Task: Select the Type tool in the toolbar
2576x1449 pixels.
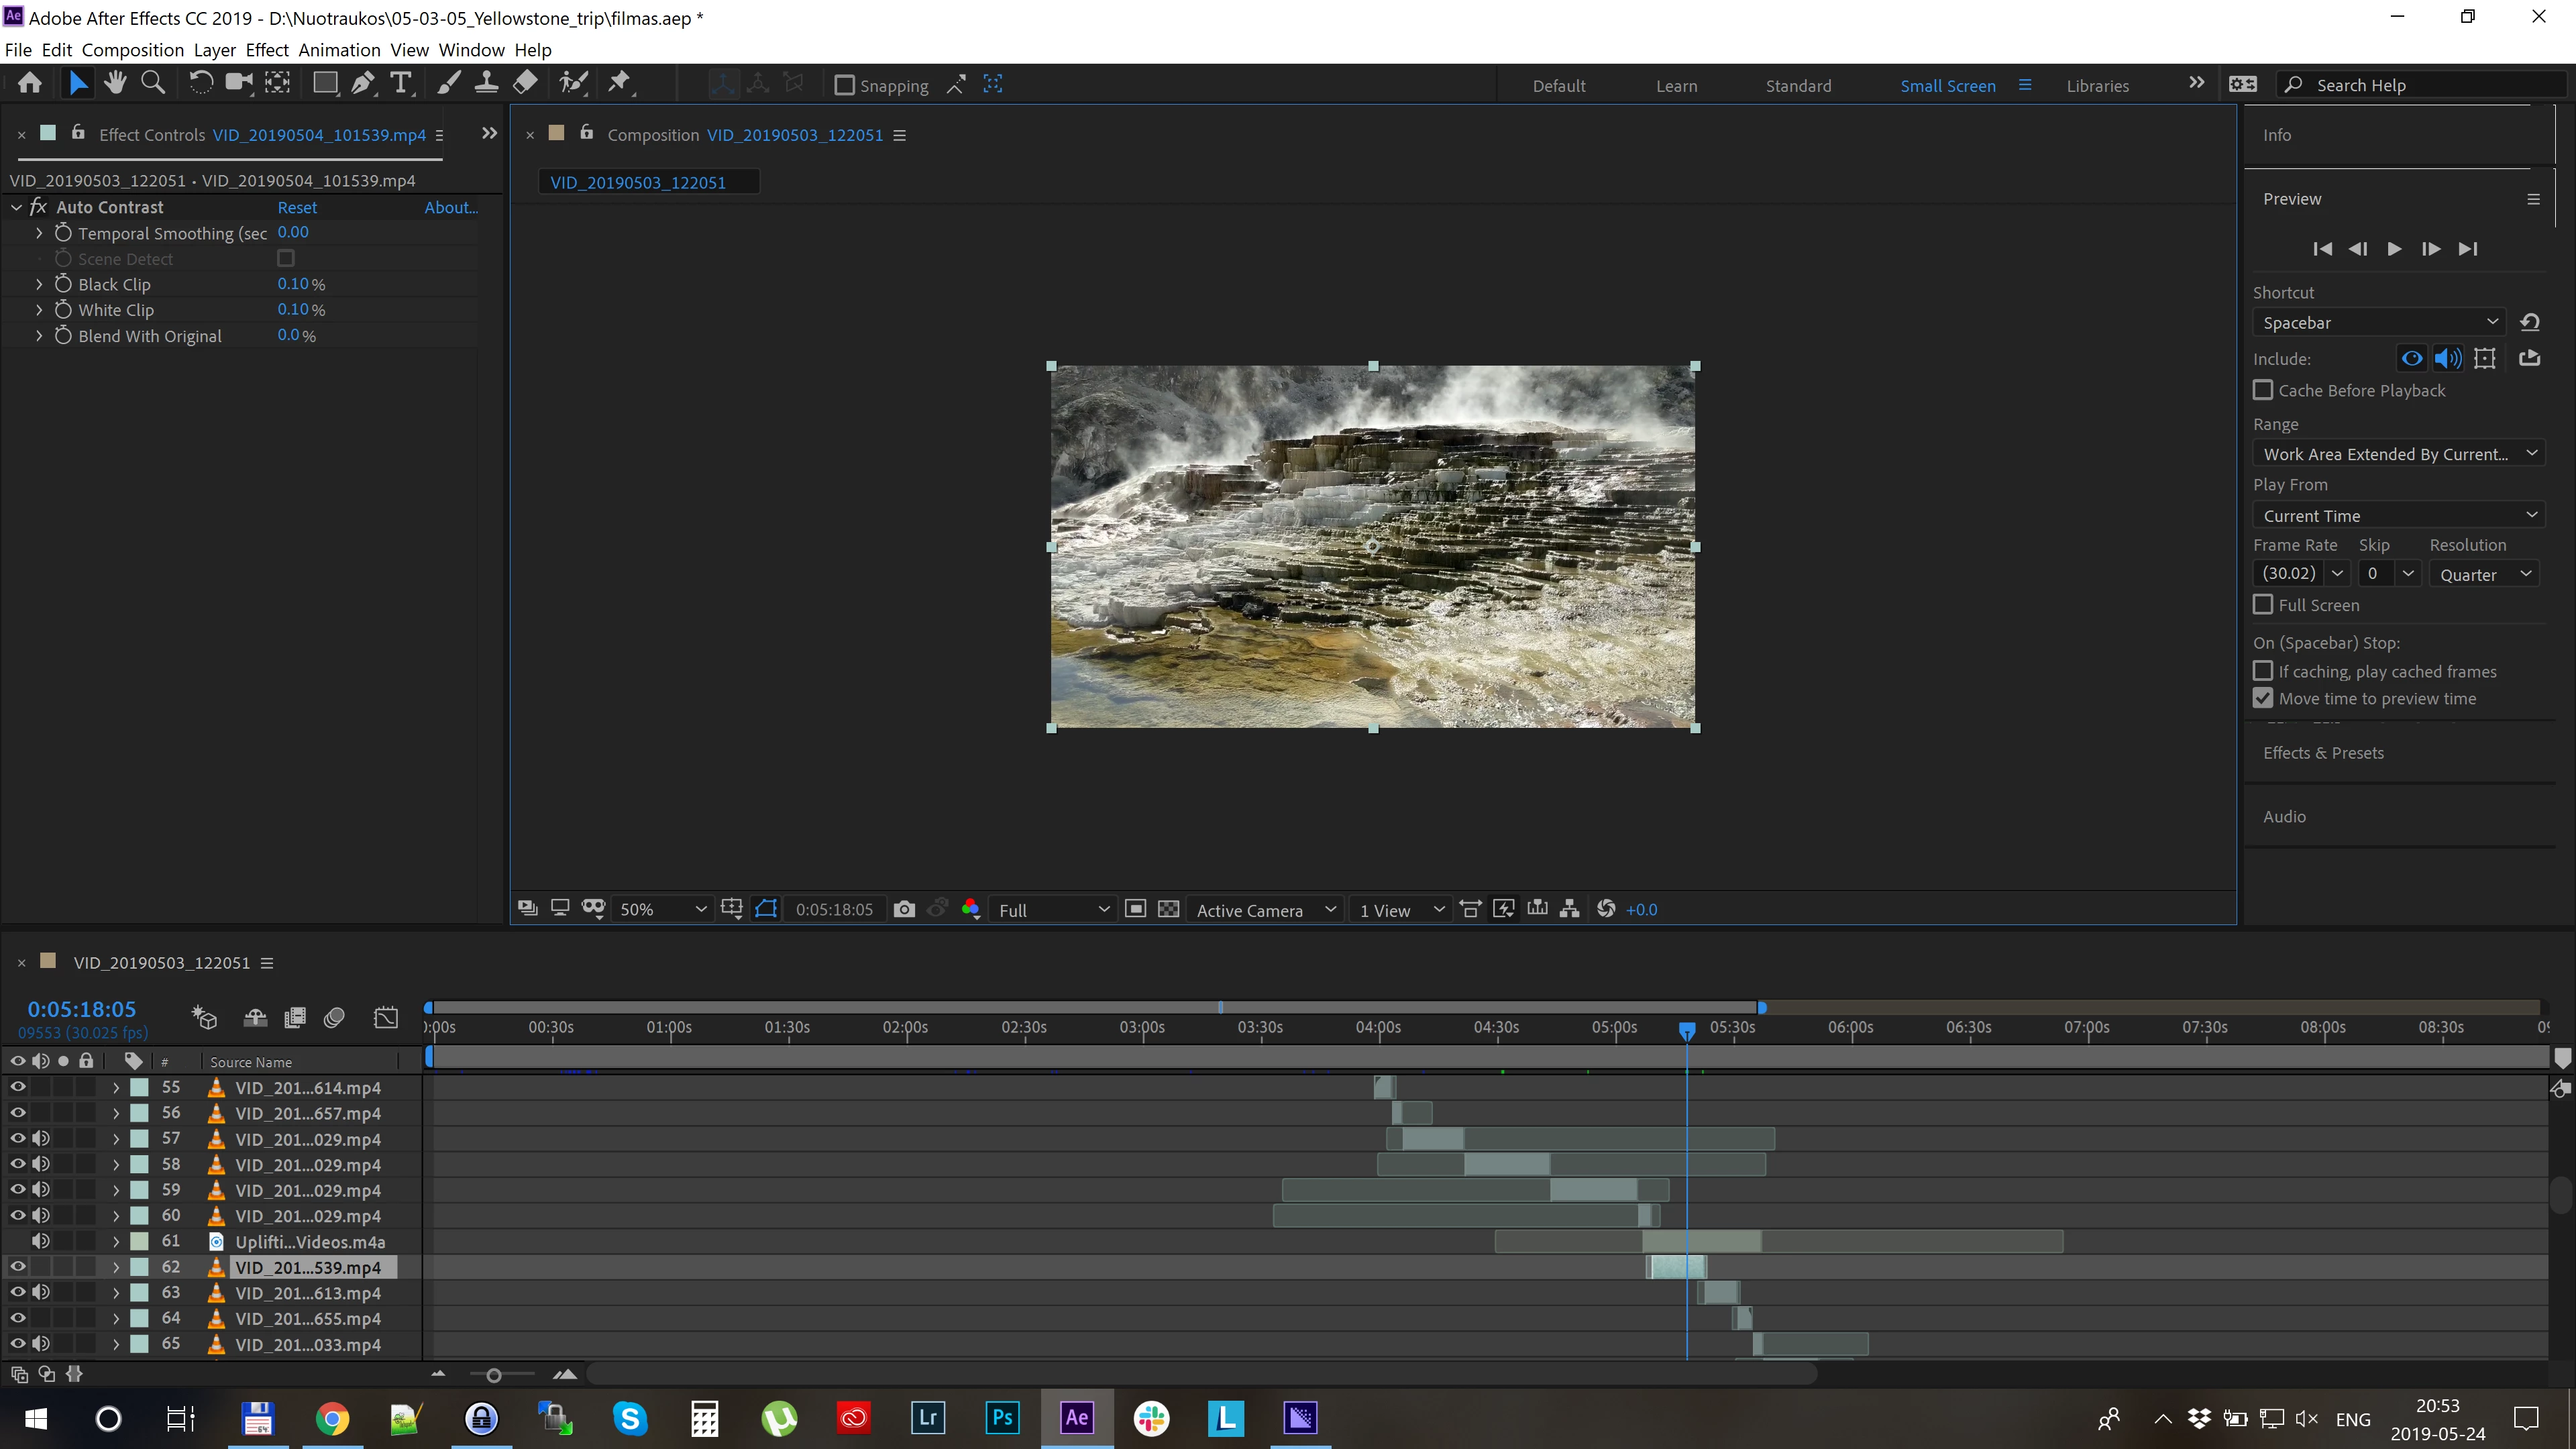Action: (x=401, y=84)
